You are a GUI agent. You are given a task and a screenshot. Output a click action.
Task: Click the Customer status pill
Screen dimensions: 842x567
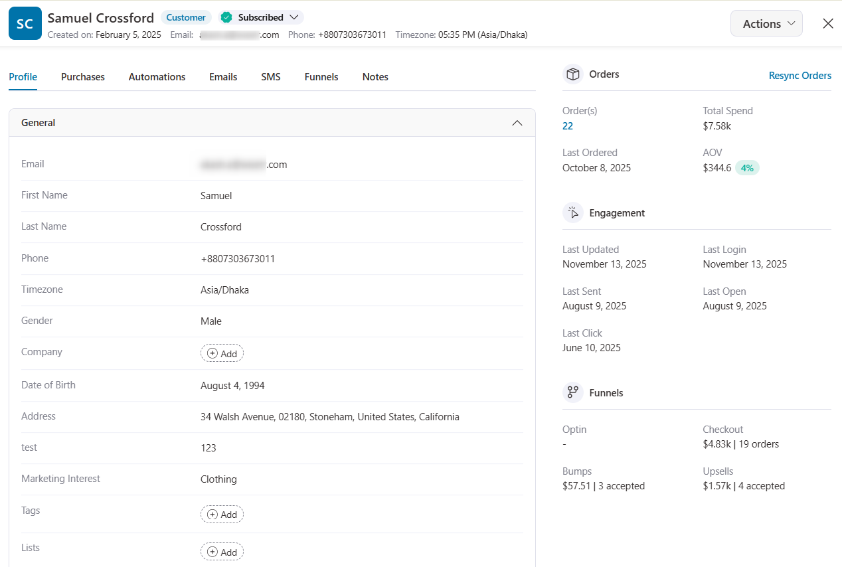point(186,17)
